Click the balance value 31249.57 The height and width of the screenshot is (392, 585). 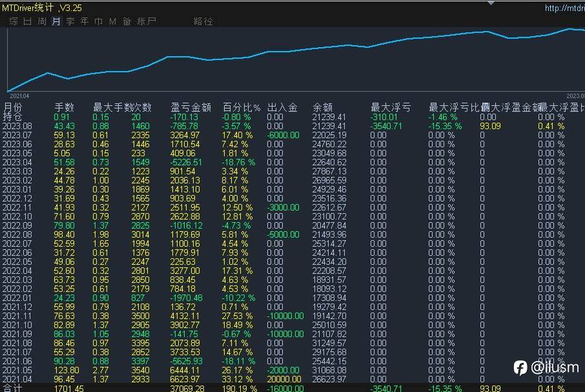point(329,343)
